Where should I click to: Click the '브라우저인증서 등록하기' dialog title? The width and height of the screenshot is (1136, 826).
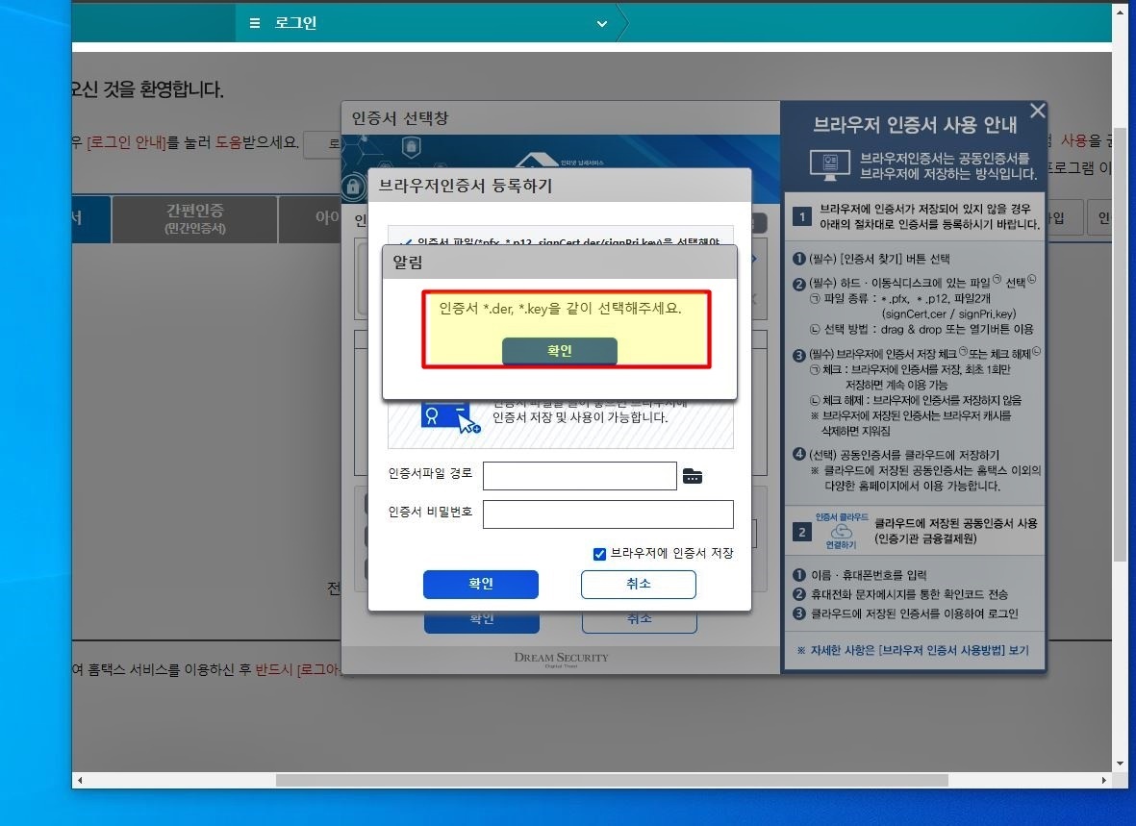click(466, 187)
